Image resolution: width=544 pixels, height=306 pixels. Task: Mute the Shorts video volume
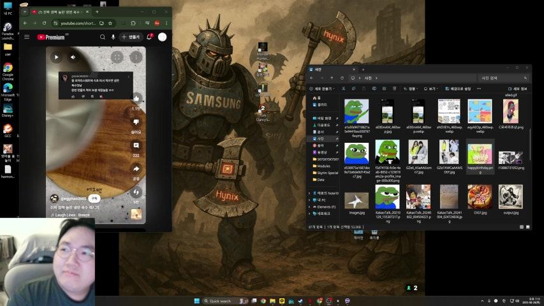coord(73,57)
